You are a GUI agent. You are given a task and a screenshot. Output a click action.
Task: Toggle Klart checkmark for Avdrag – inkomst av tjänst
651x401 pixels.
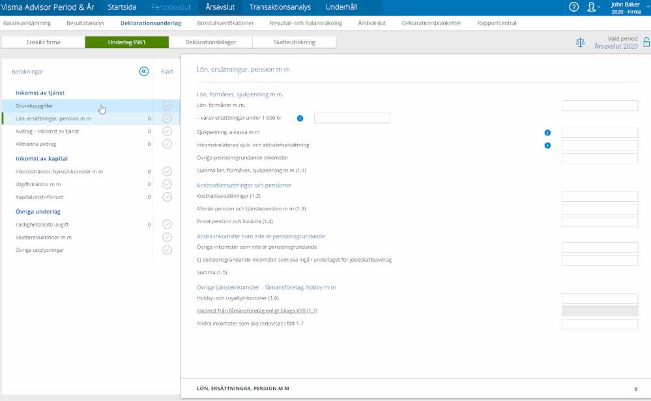167,131
